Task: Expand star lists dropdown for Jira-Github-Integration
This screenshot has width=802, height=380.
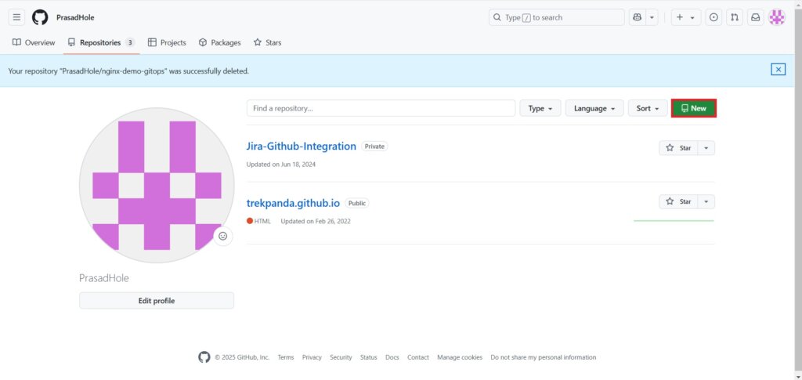Action: 706,148
